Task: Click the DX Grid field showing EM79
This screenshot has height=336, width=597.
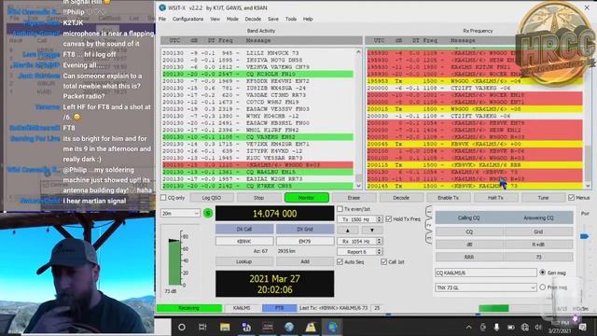Action: 305,241
